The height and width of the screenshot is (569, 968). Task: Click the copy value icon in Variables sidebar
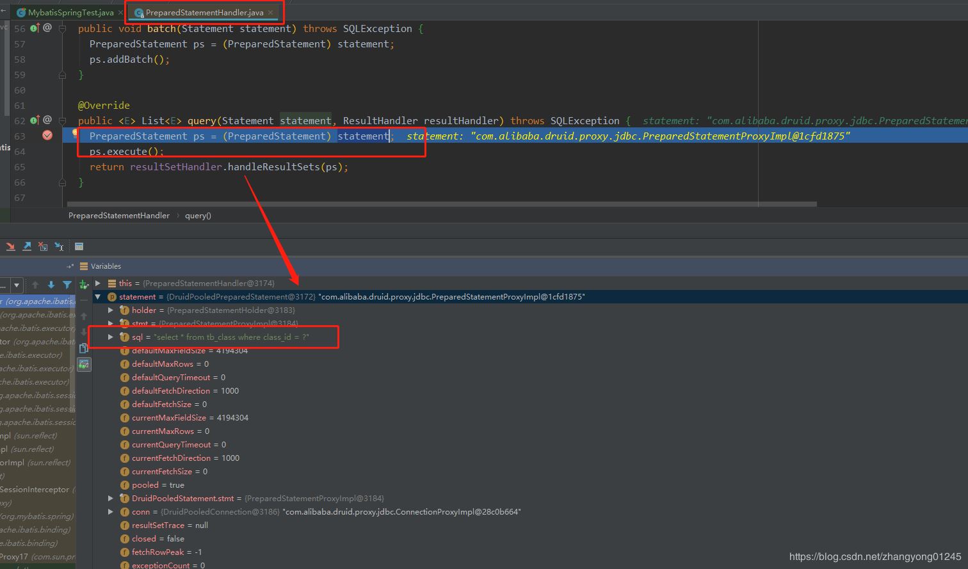84,348
